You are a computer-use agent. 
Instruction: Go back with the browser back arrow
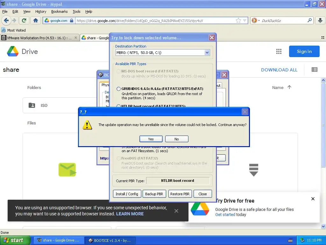(6, 20)
